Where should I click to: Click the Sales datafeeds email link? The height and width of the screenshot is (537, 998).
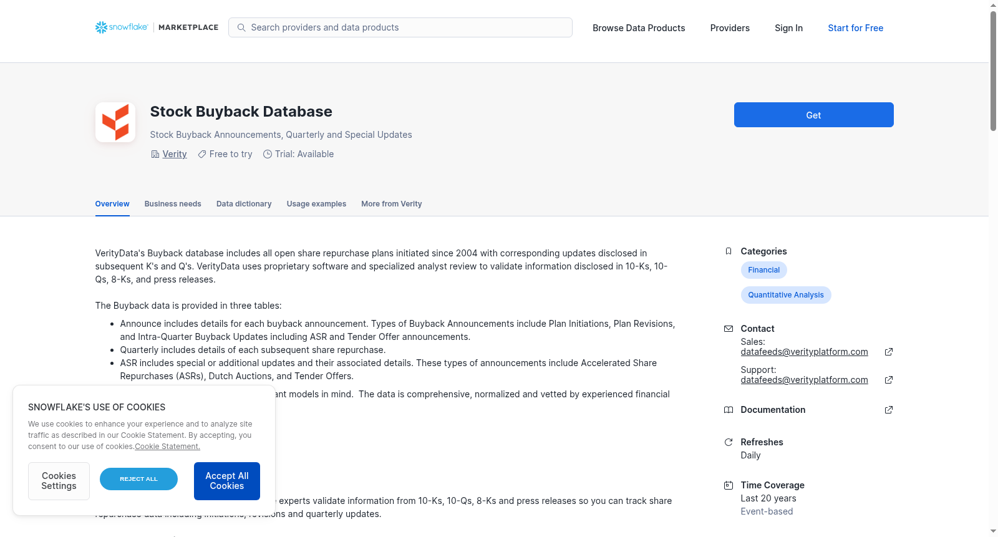(x=804, y=352)
